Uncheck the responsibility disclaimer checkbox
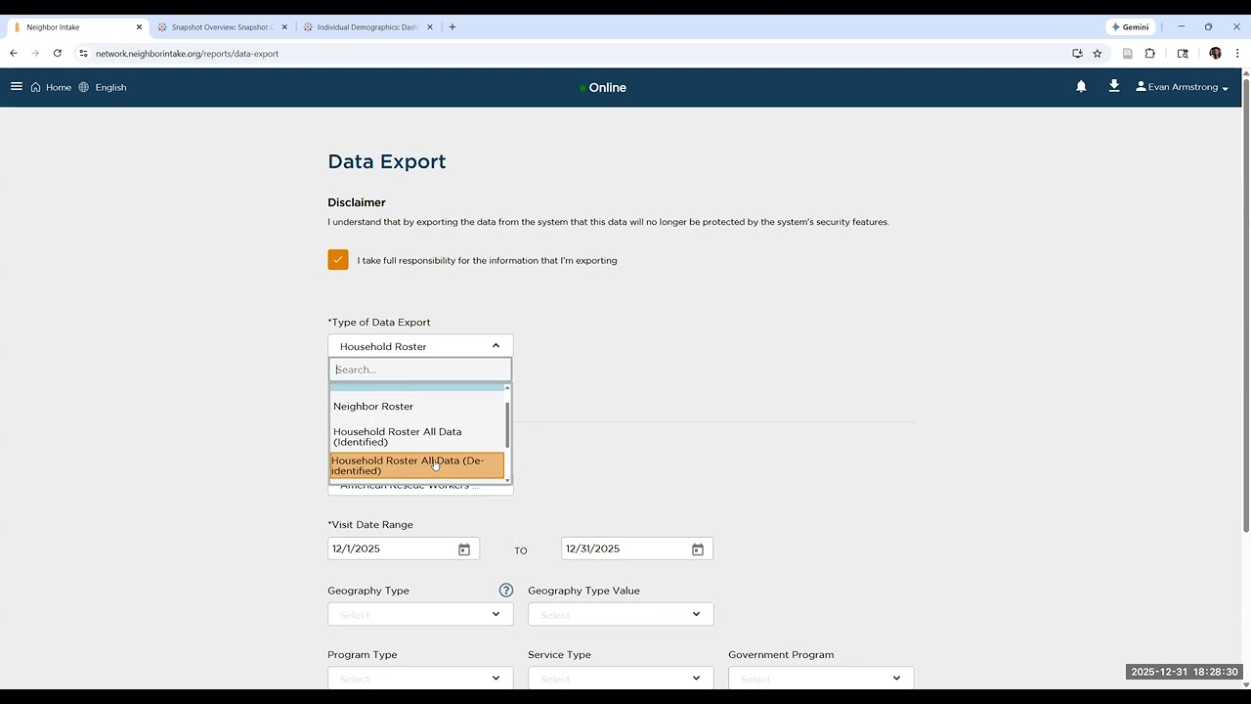Image resolution: width=1251 pixels, height=704 pixels. pyautogui.click(x=338, y=260)
